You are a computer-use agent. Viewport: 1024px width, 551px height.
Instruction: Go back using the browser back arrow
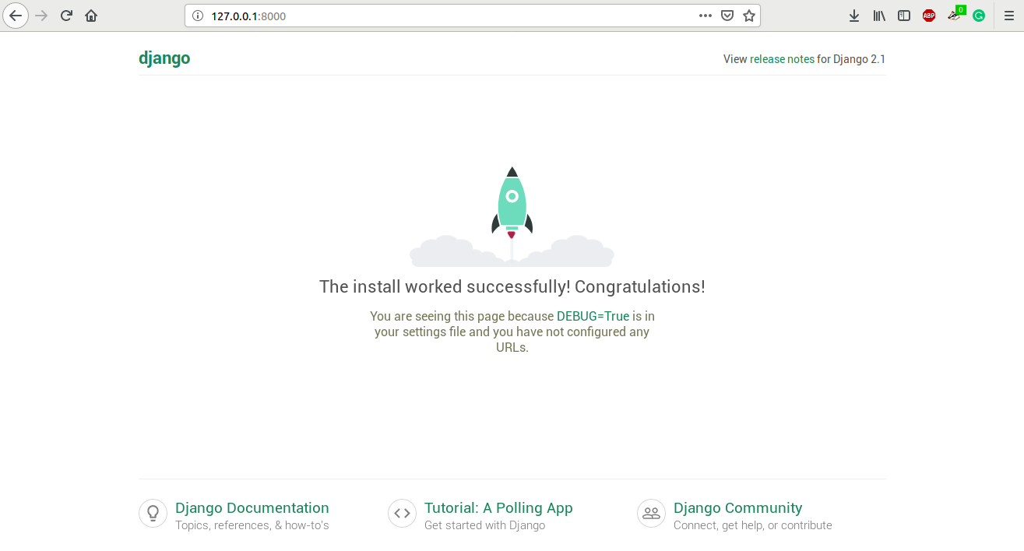coord(16,16)
